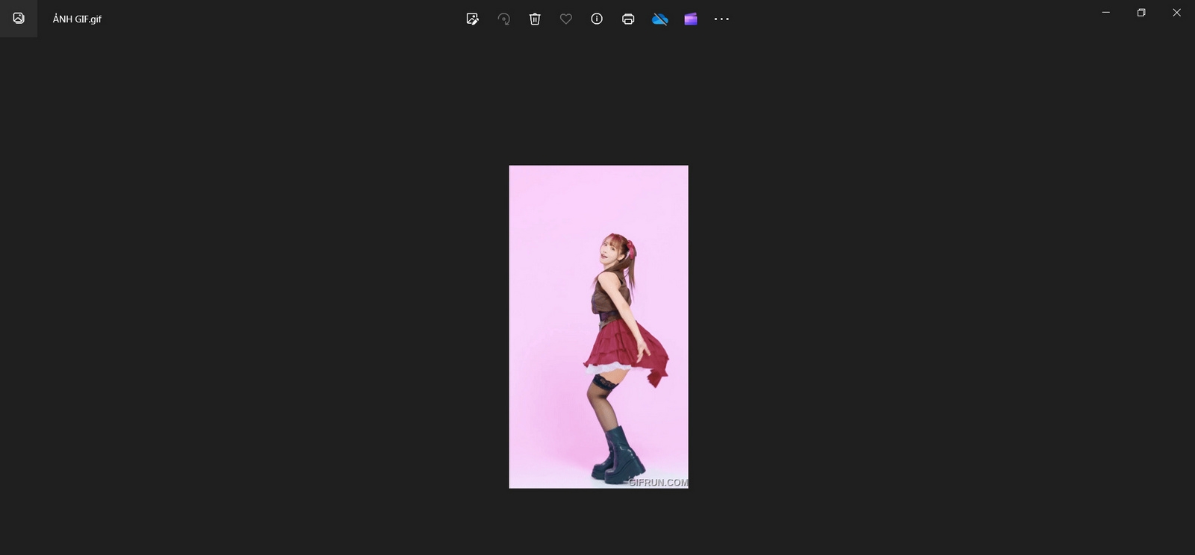This screenshot has height=555, width=1195.
Task: Delete the GIF with the trash icon
Action: (535, 19)
